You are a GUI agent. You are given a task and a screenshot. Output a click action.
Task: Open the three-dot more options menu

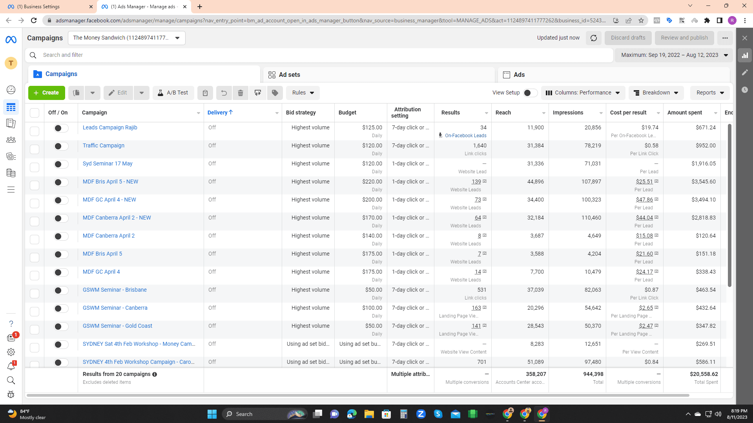tap(725, 38)
